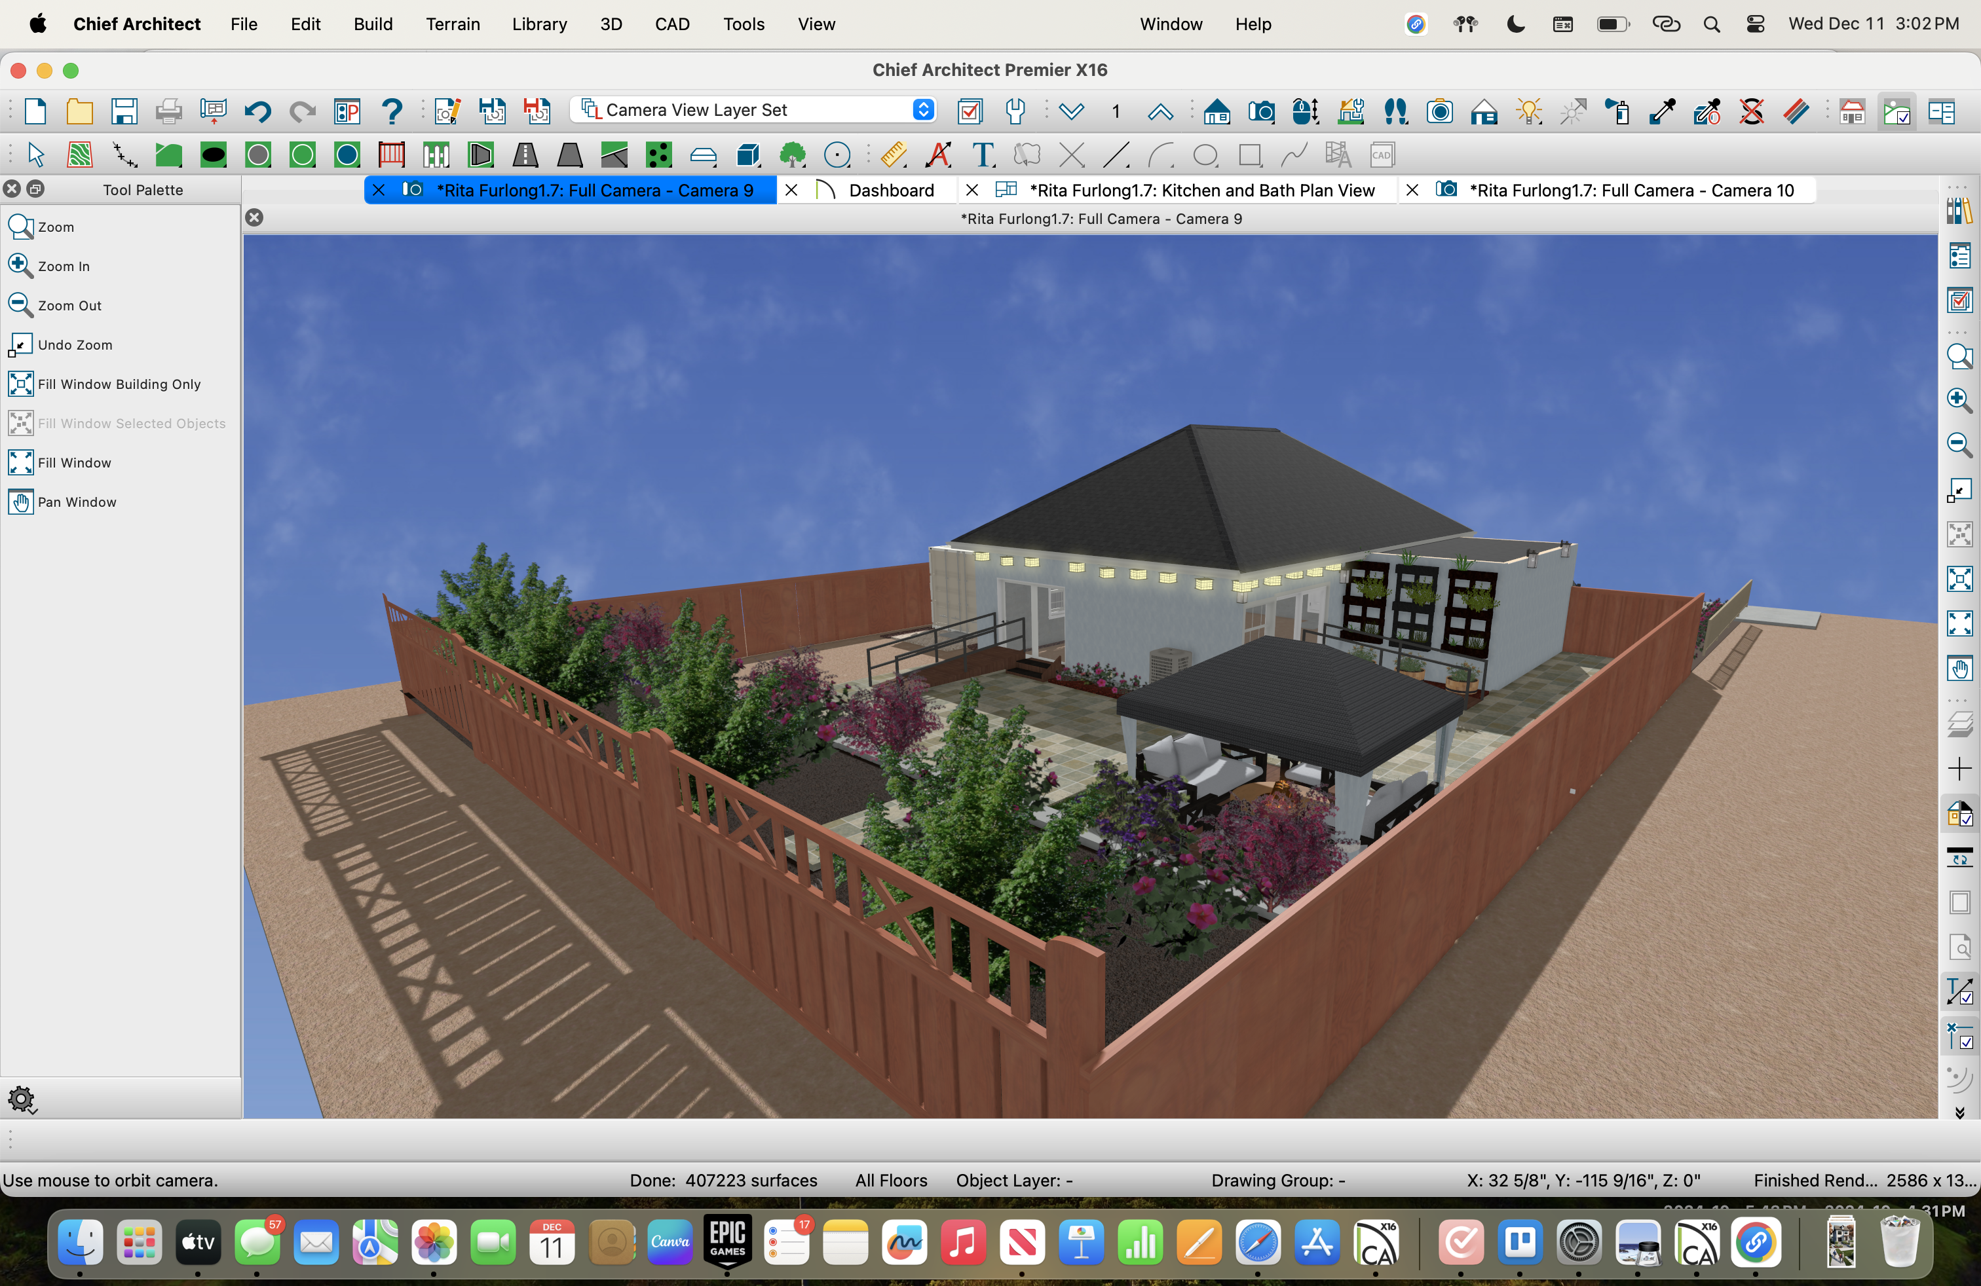Click Zoom In magnifier on right toolbar

coord(1959,399)
